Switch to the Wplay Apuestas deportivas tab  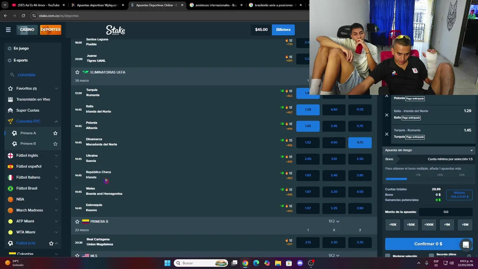click(x=98, y=5)
